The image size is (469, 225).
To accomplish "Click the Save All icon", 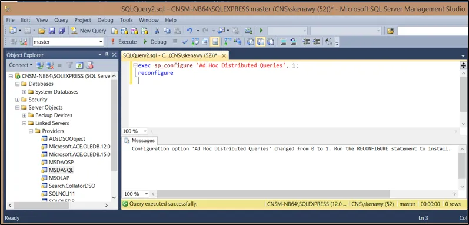I will tap(62, 31).
